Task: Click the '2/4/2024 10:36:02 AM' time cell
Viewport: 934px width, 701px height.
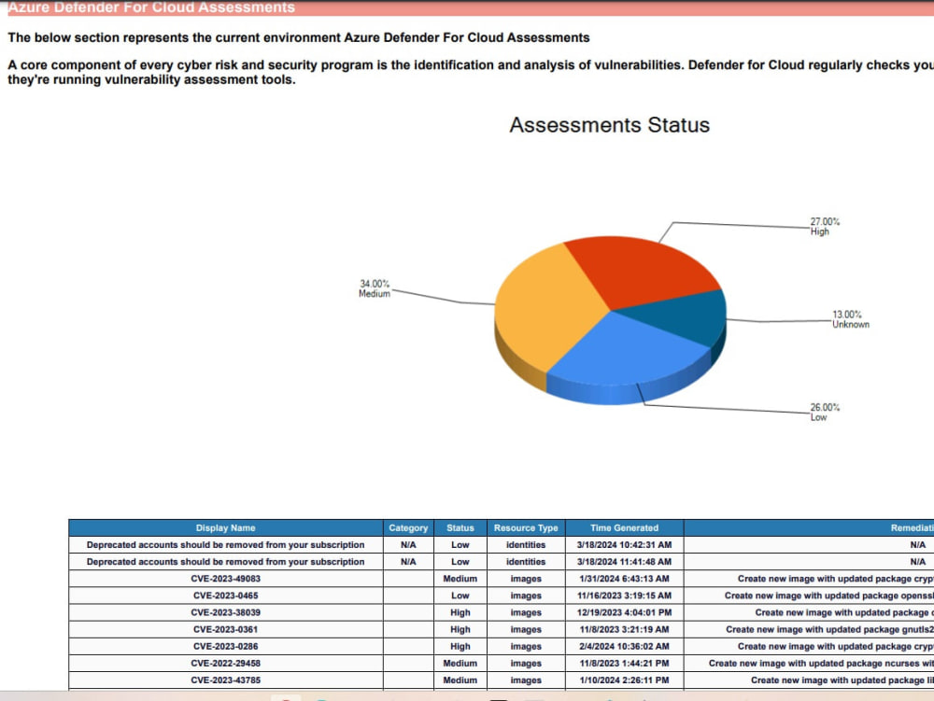Action: coord(624,646)
